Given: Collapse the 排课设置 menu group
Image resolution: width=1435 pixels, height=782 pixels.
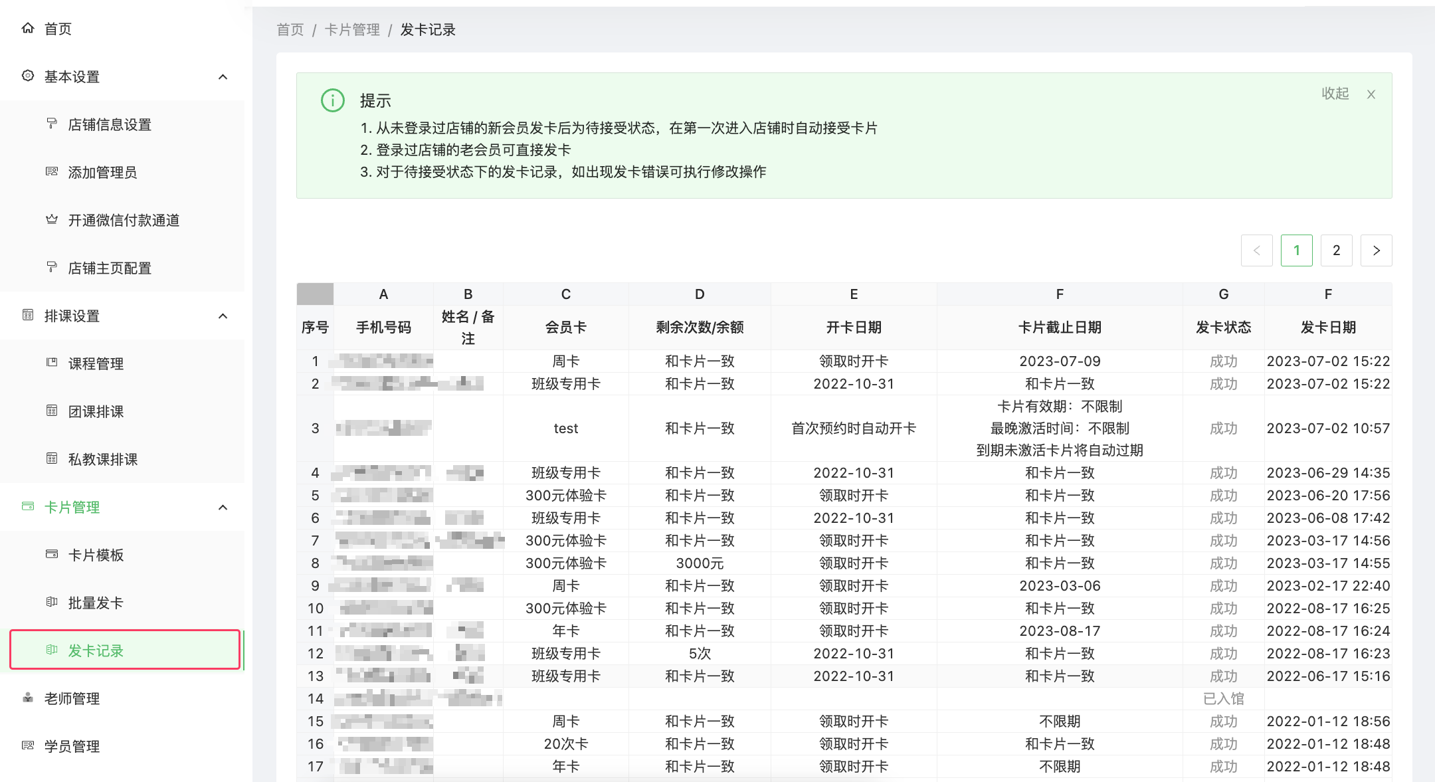Looking at the screenshot, I should pyautogui.click(x=223, y=316).
